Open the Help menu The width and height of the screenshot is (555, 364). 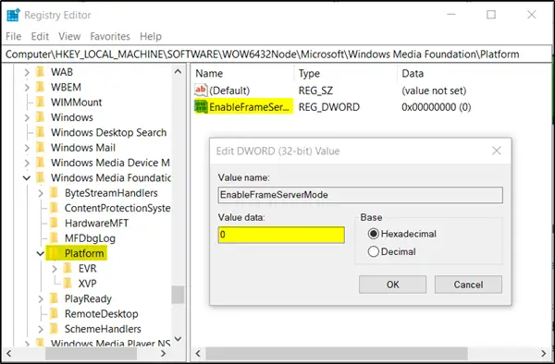click(151, 36)
